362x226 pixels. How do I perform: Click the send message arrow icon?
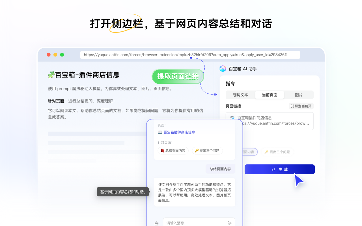click(230, 223)
